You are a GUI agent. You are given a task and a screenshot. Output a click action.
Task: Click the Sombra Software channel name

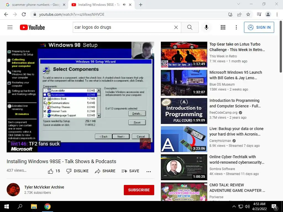tap(222, 169)
